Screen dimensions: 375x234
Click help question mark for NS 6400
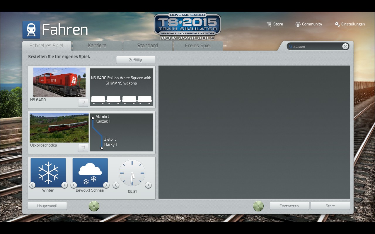[x=83, y=103]
